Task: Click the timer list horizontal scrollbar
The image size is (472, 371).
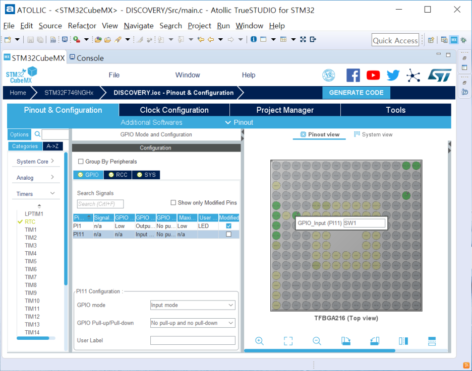Action: (x=33, y=338)
